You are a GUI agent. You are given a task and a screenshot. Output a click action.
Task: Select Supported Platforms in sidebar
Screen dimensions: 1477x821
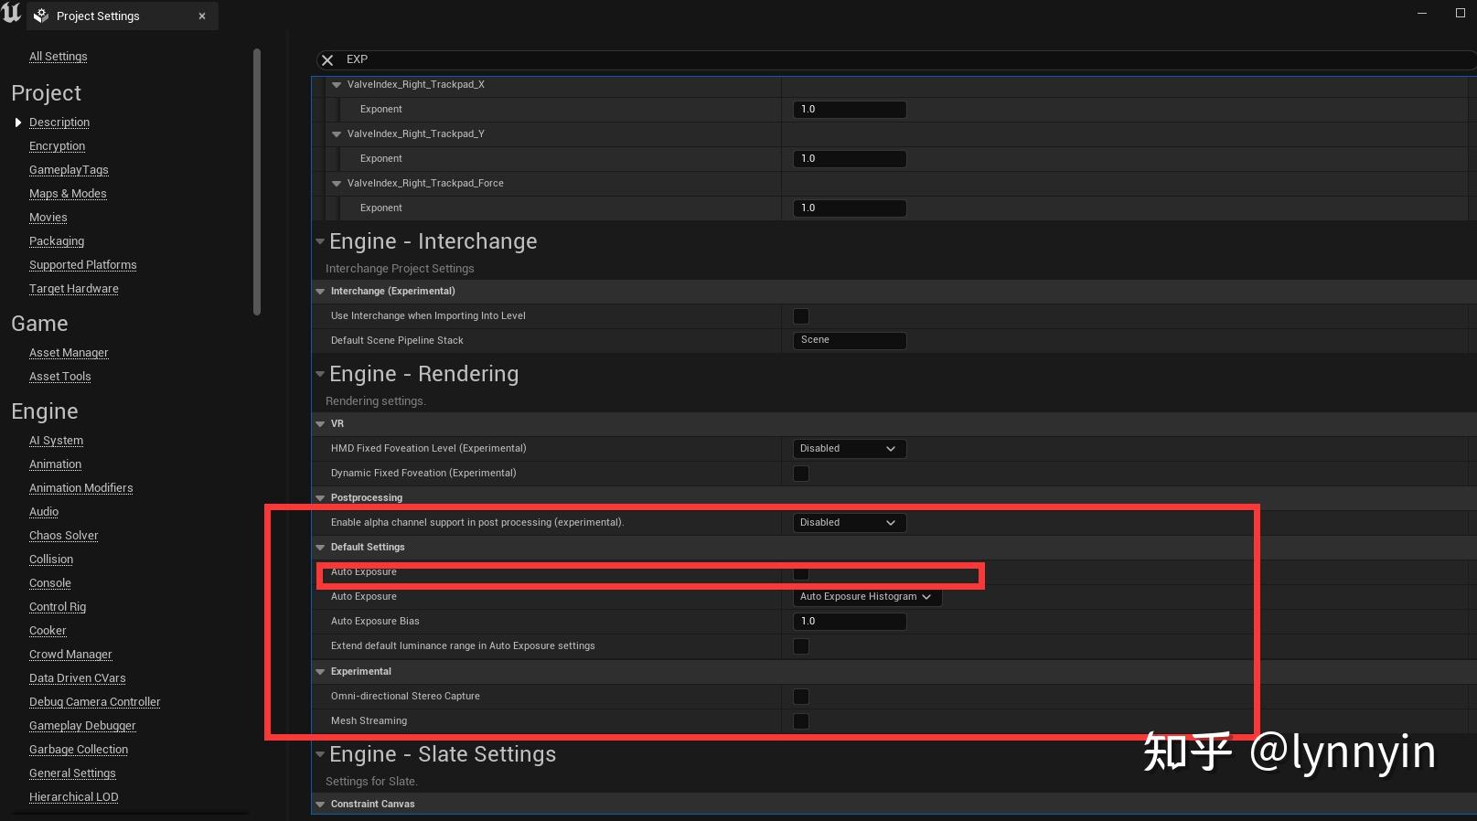[82, 265]
